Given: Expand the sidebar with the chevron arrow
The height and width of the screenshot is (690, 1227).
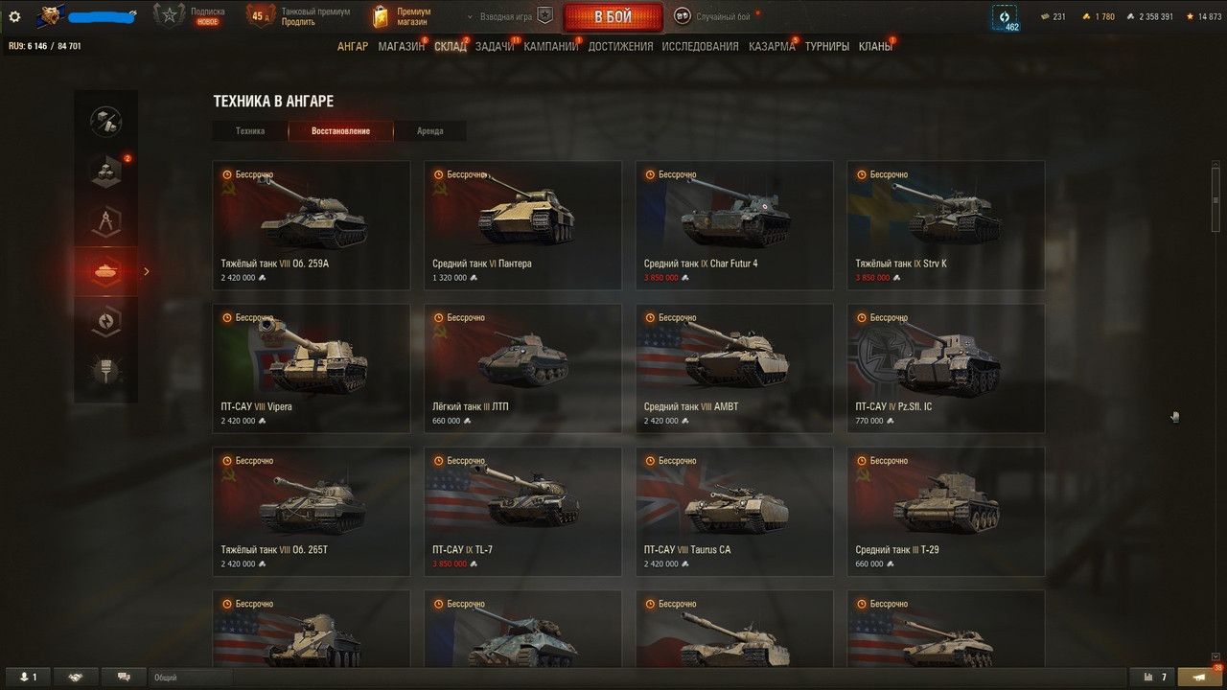Looking at the screenshot, I should (x=147, y=272).
